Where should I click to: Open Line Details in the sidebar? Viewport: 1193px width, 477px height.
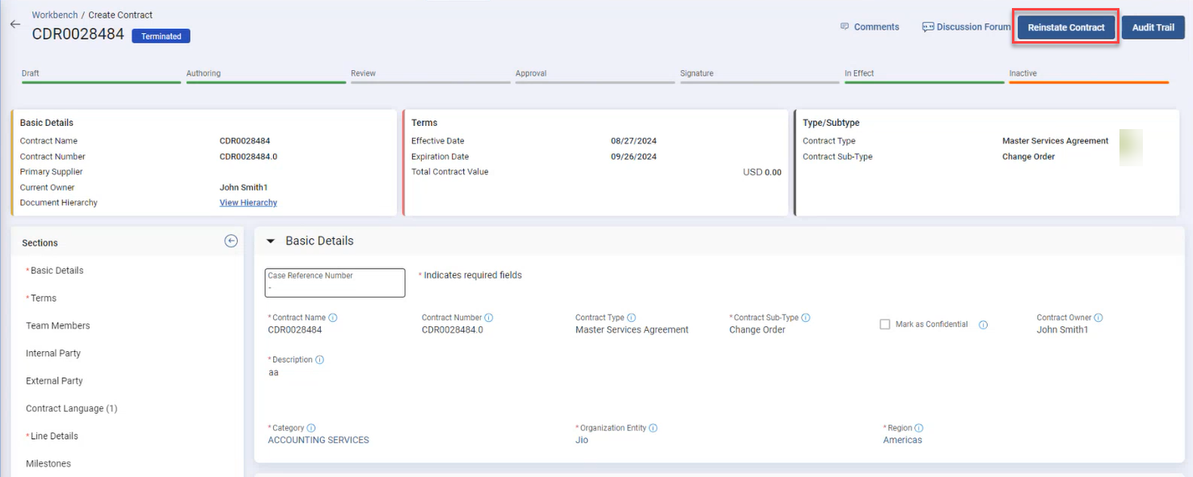pos(54,436)
